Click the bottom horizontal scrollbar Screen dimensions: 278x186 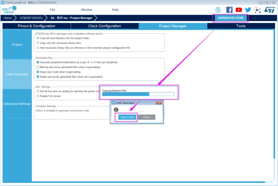(134, 182)
